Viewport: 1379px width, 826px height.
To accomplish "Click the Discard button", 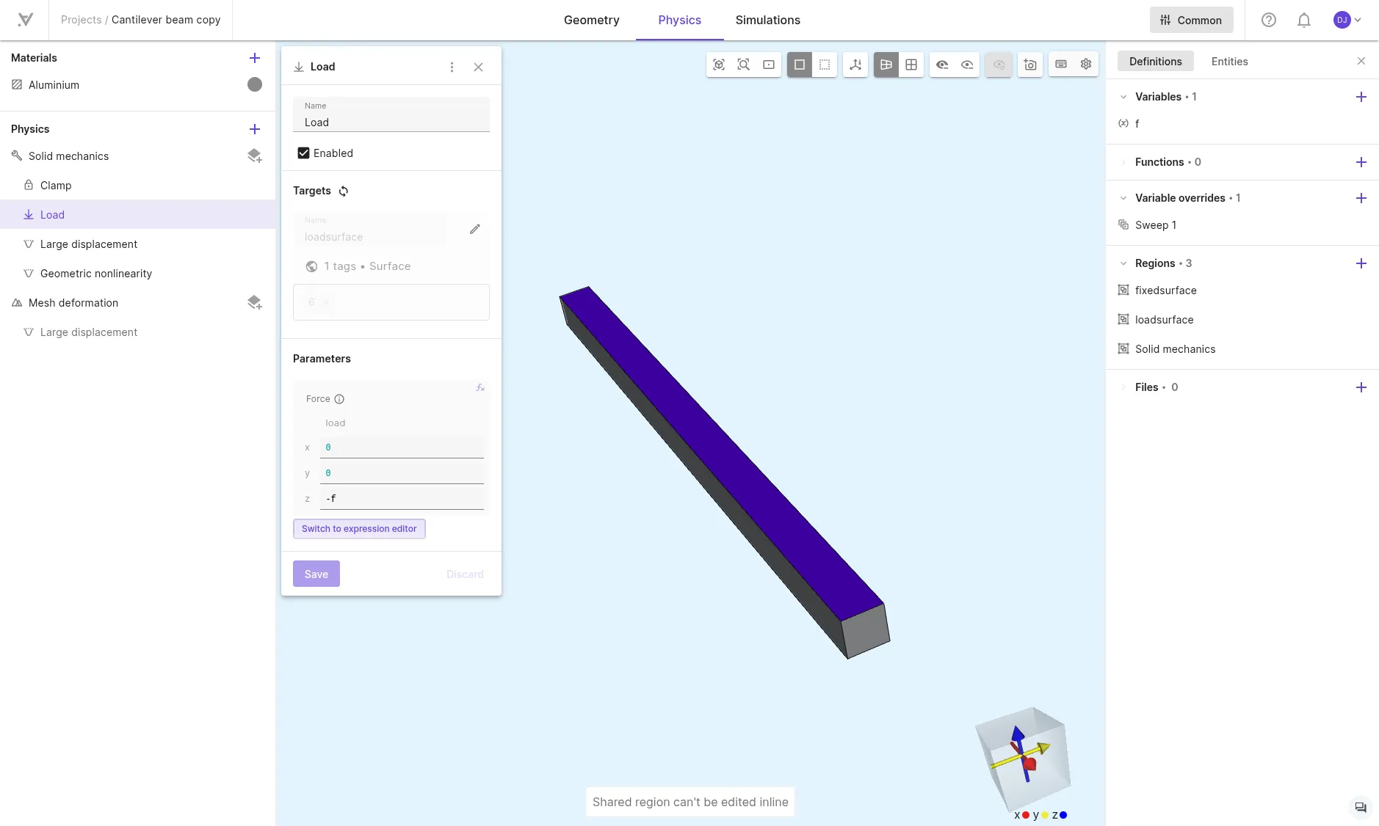I will tap(465, 574).
